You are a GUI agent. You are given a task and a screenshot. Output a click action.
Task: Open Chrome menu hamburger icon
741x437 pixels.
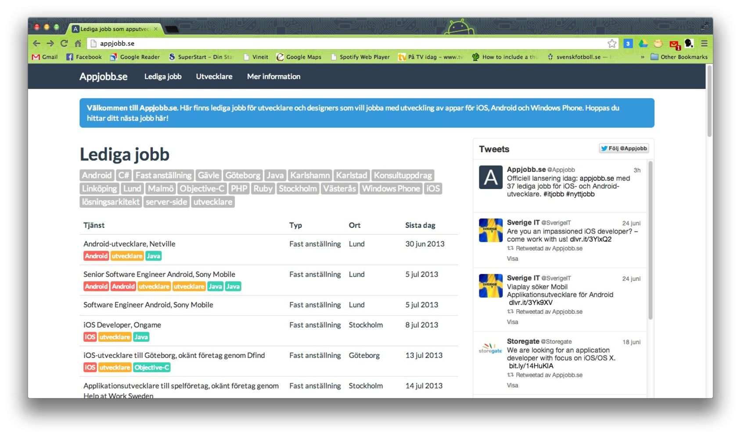click(705, 43)
